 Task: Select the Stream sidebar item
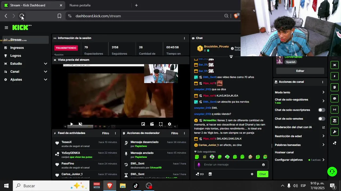[26, 40]
